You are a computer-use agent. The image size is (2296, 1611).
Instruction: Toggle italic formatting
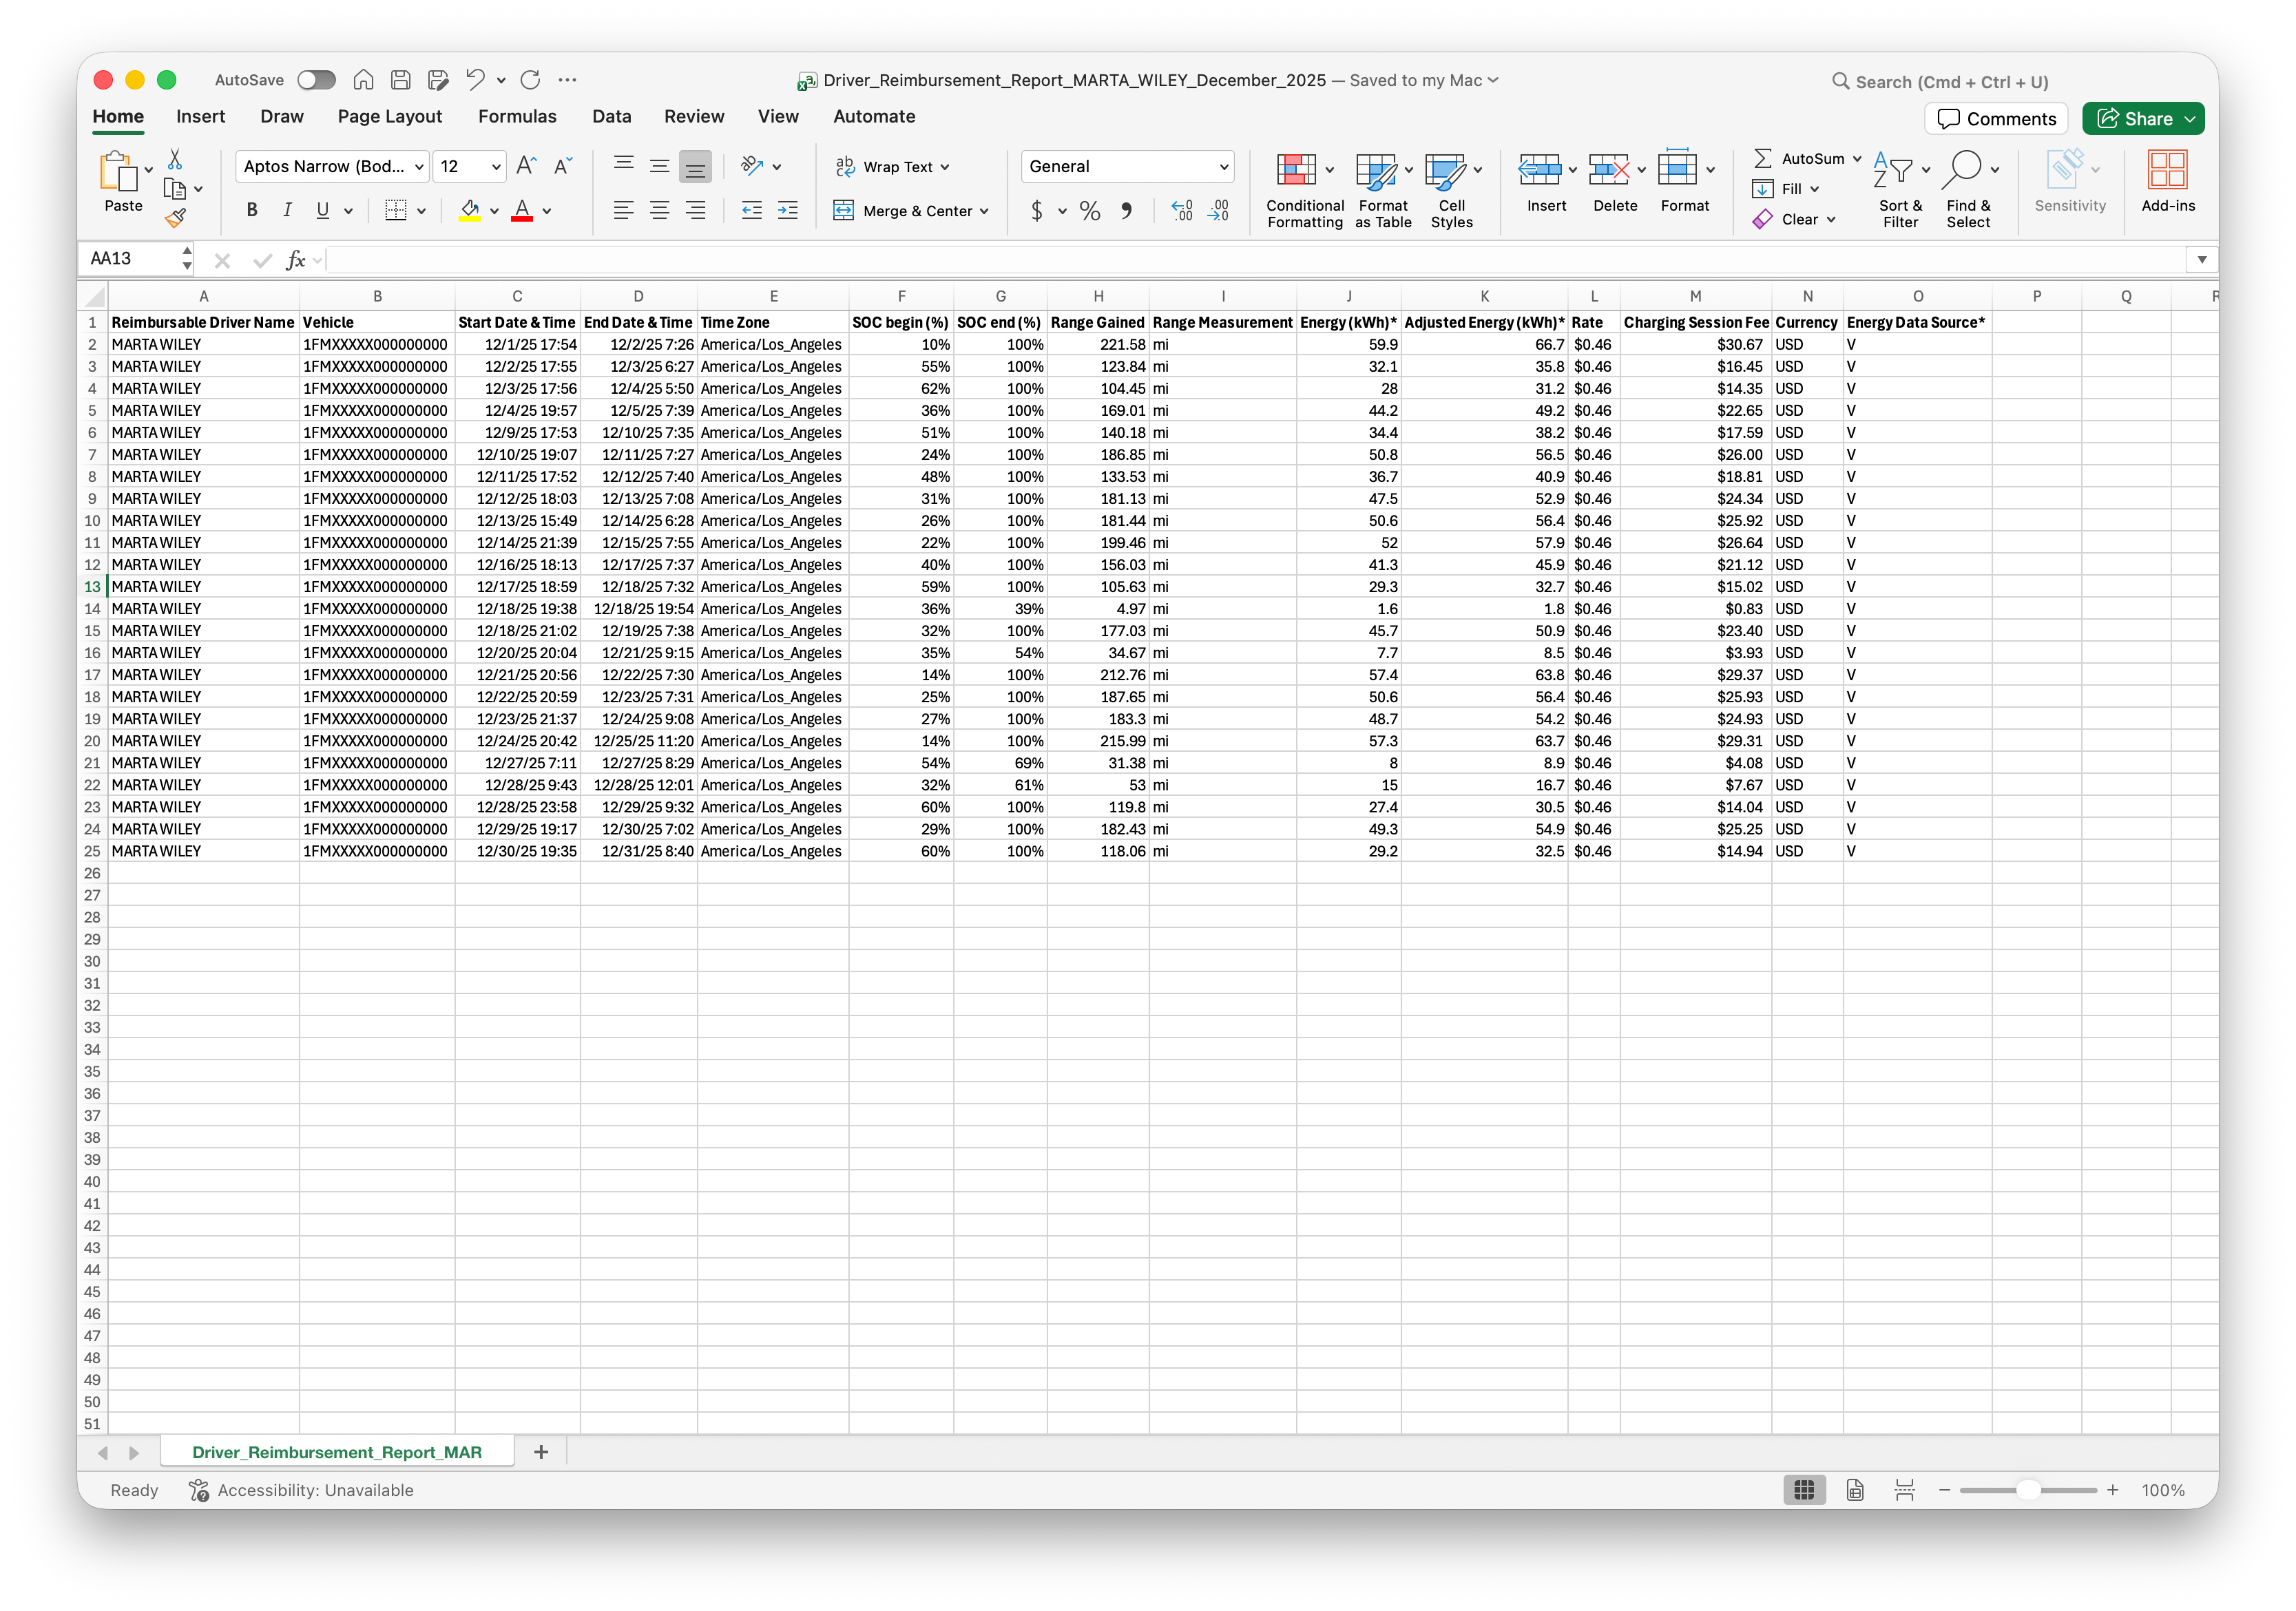[x=288, y=210]
